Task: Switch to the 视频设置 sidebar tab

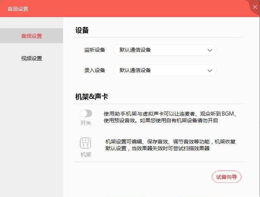Action: point(32,58)
